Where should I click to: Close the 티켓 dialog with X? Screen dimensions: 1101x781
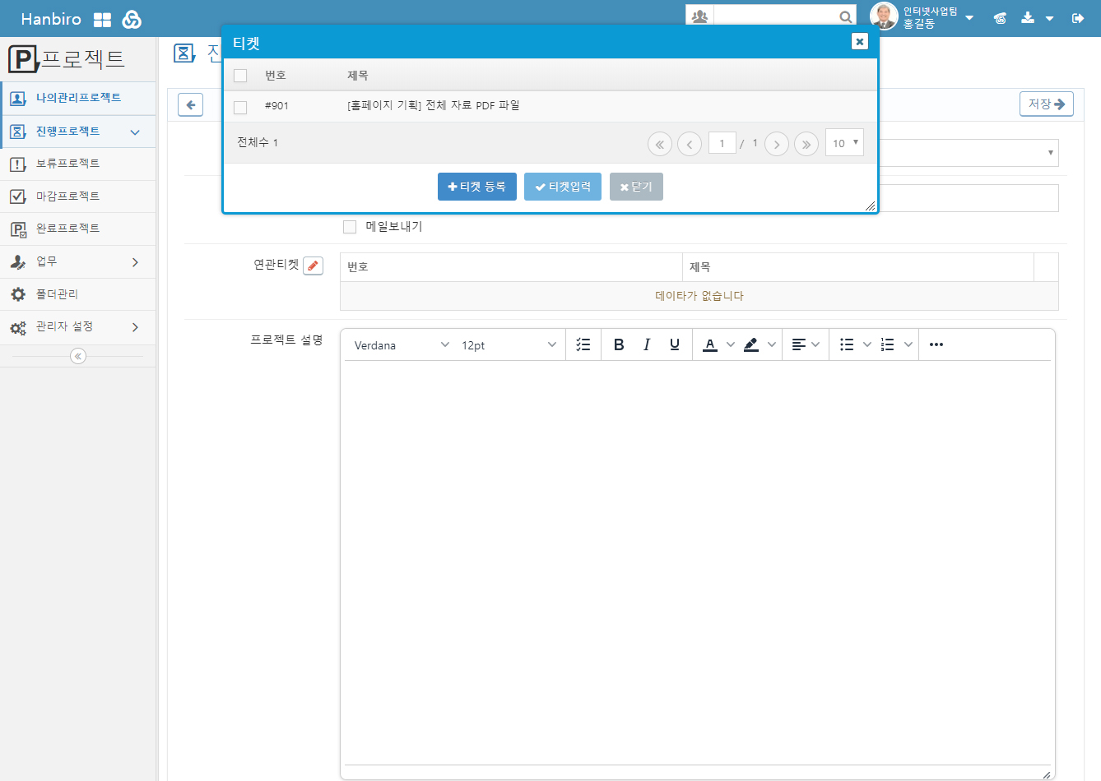(860, 41)
